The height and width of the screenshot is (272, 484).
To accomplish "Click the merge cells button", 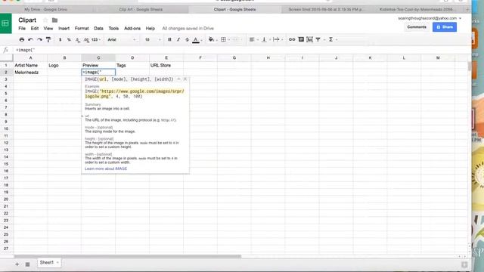I will (x=237, y=39).
